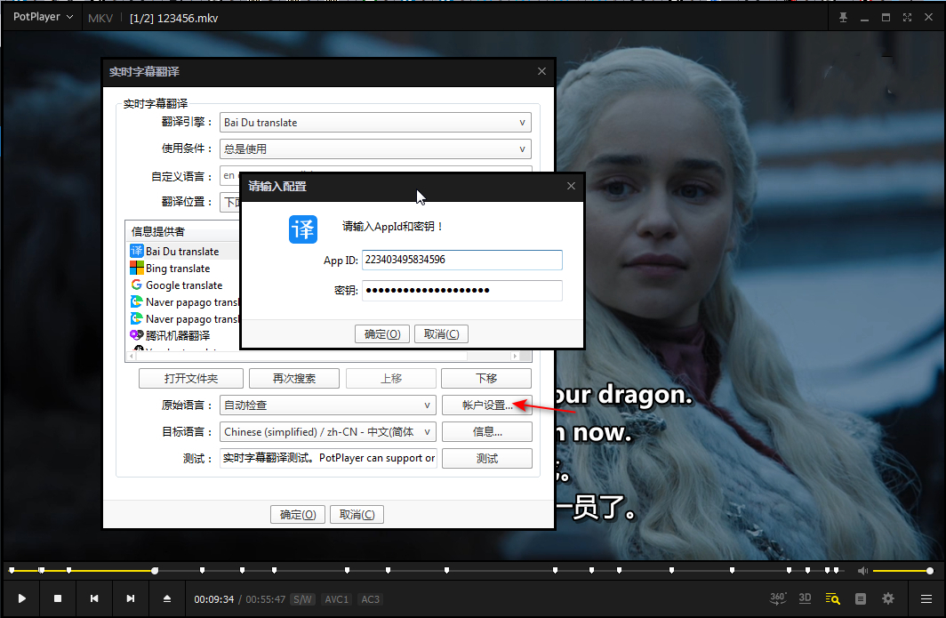This screenshot has height=618, width=946.
Task: Skip to the next file icon
Action: 131,599
